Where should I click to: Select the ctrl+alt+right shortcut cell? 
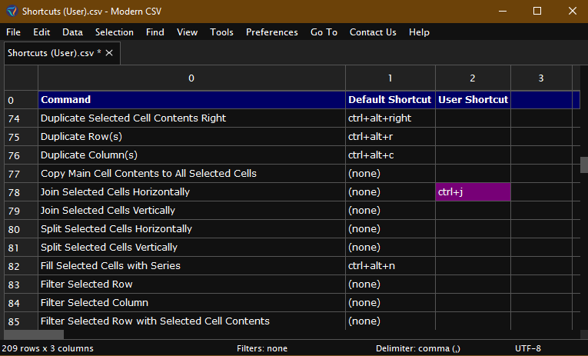point(390,118)
